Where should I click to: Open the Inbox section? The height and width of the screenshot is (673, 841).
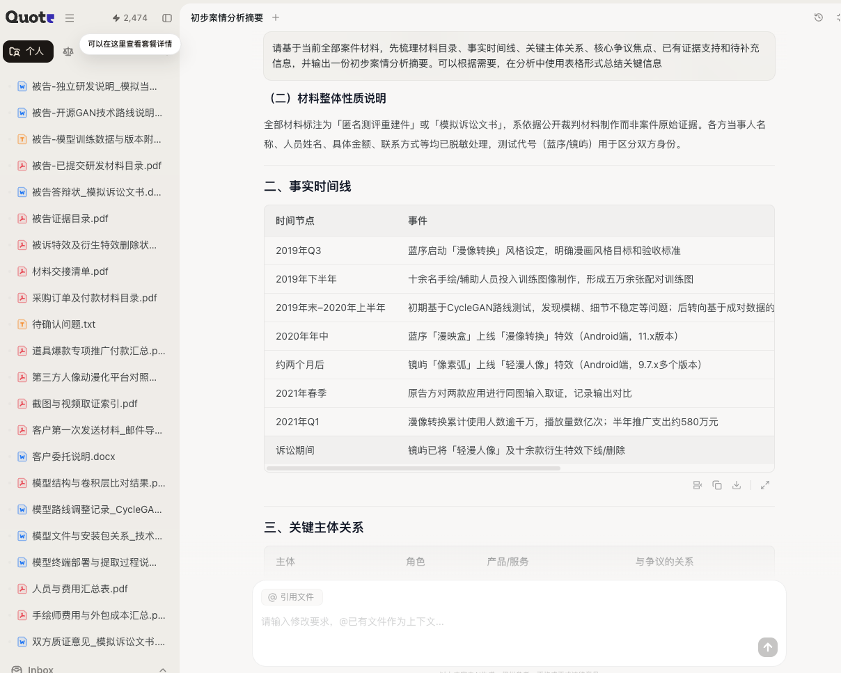(x=40, y=669)
